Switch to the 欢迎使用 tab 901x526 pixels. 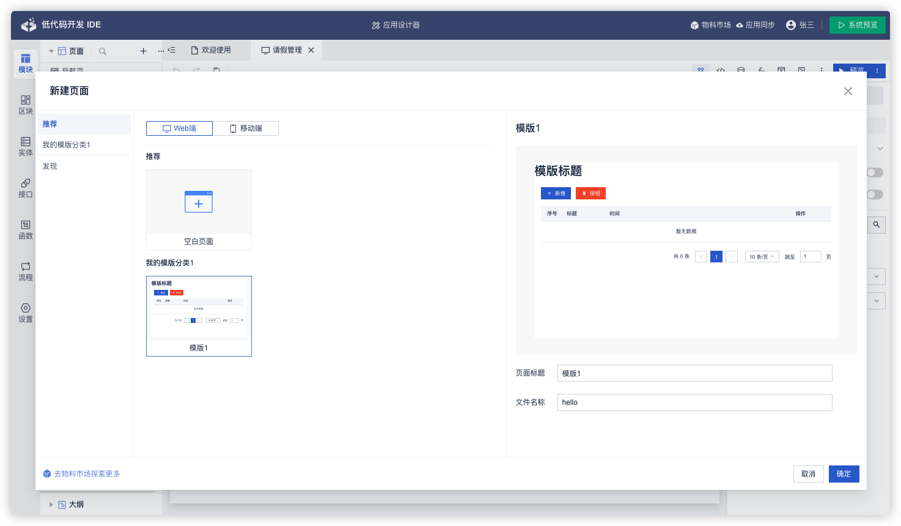coord(211,50)
